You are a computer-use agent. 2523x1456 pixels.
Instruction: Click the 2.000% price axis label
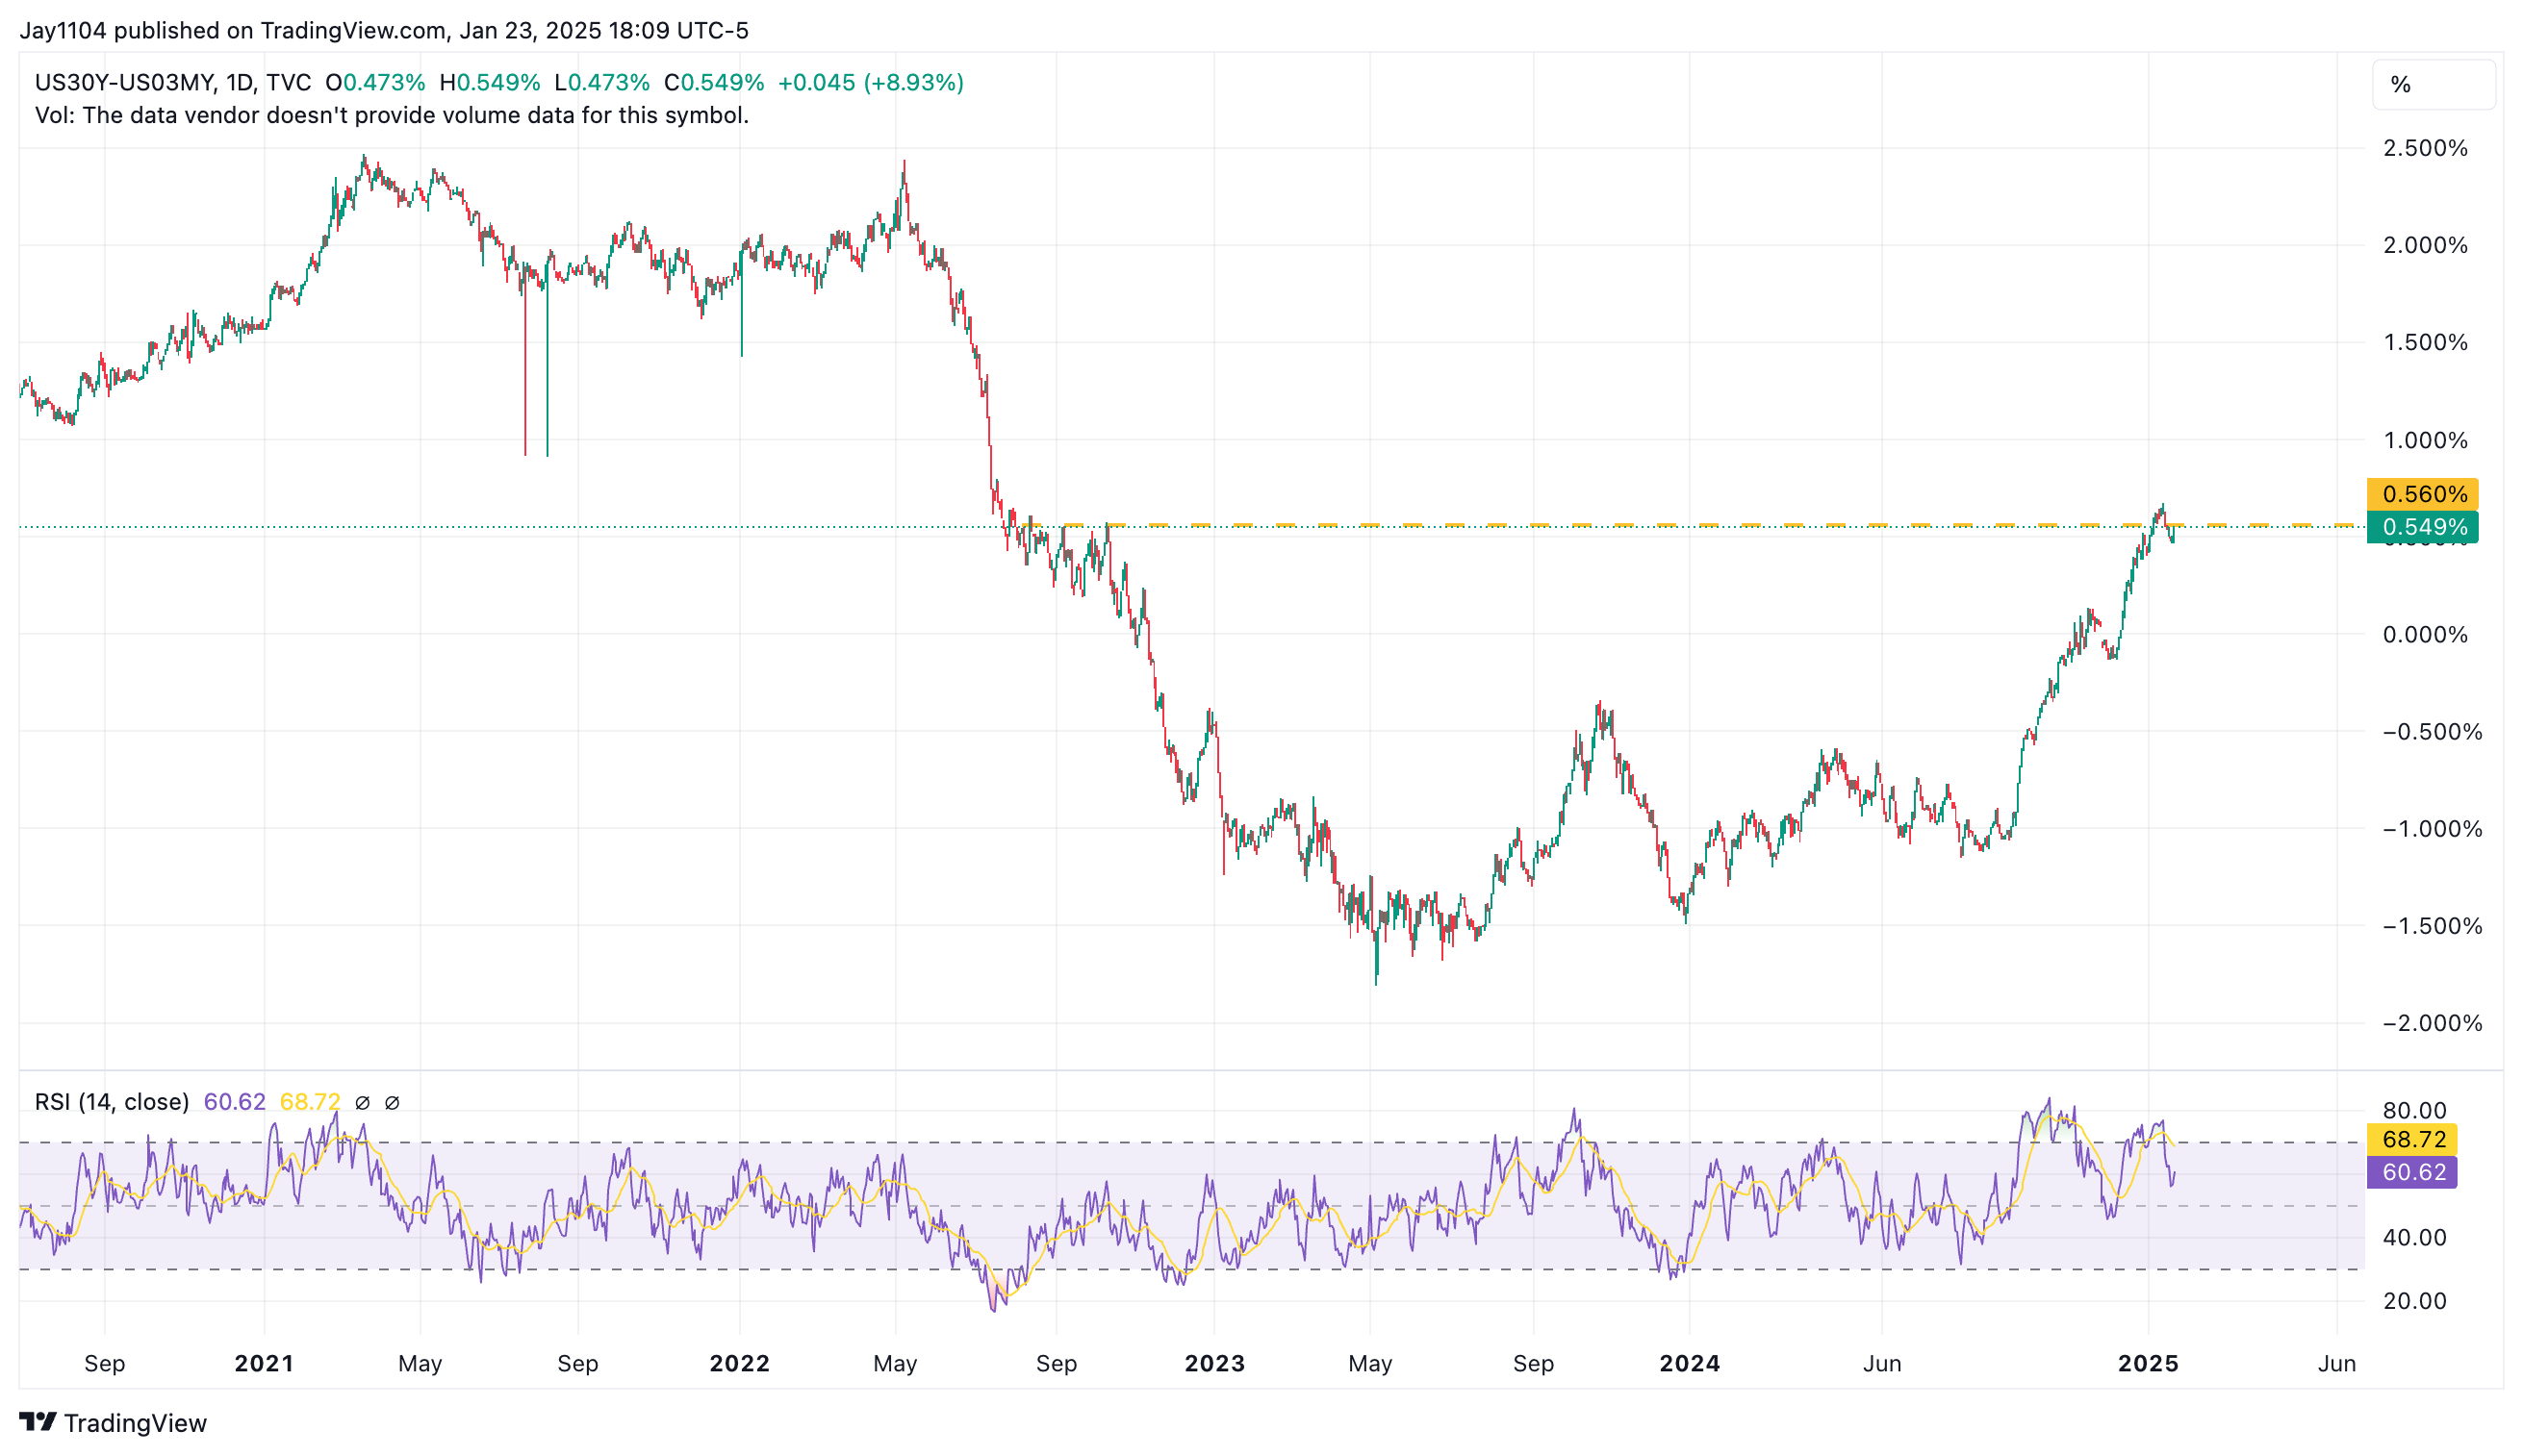pyautogui.click(x=2425, y=245)
